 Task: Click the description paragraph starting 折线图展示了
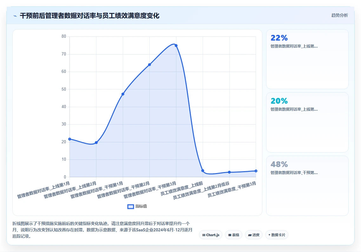(x=102, y=230)
